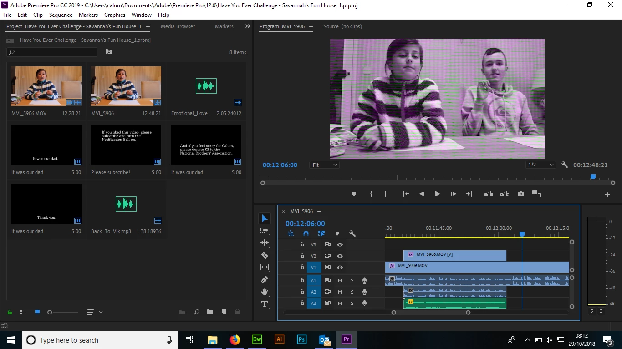Open the Program MVI_5906 panel menu
This screenshot has width=622, height=349.
311,26
